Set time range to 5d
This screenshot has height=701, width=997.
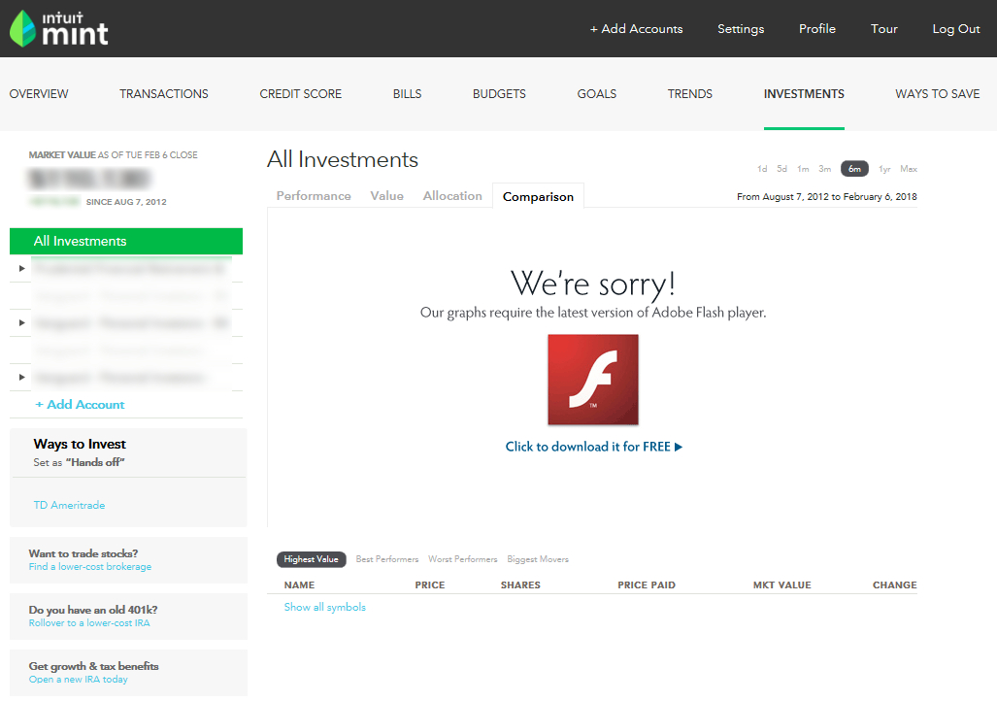tap(781, 169)
